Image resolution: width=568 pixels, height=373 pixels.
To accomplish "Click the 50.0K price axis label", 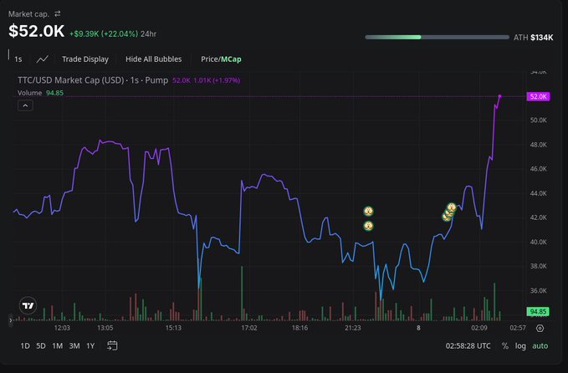I will pos(538,120).
